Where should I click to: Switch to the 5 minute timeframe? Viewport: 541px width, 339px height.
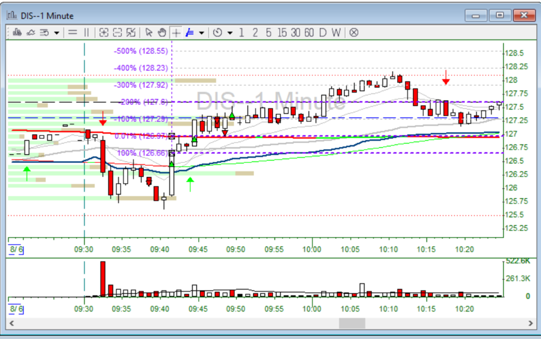(268, 32)
